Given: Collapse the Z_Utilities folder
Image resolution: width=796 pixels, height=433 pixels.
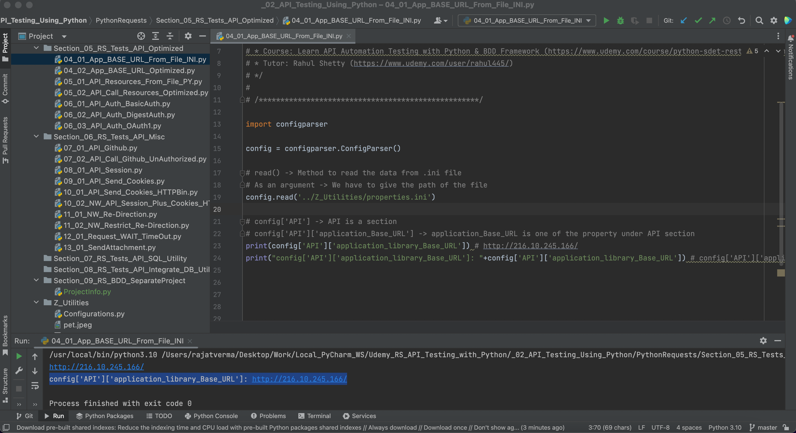Looking at the screenshot, I should pos(36,302).
